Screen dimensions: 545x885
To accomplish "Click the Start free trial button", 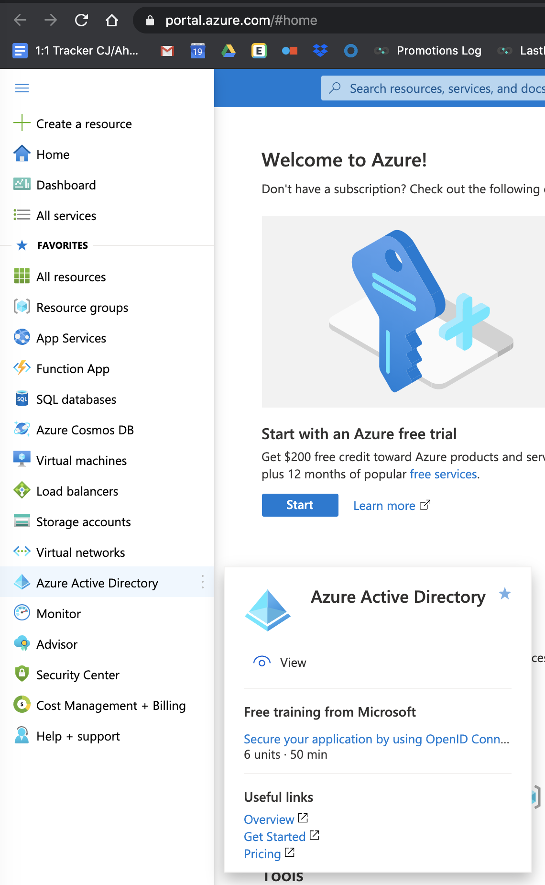I will pos(300,505).
